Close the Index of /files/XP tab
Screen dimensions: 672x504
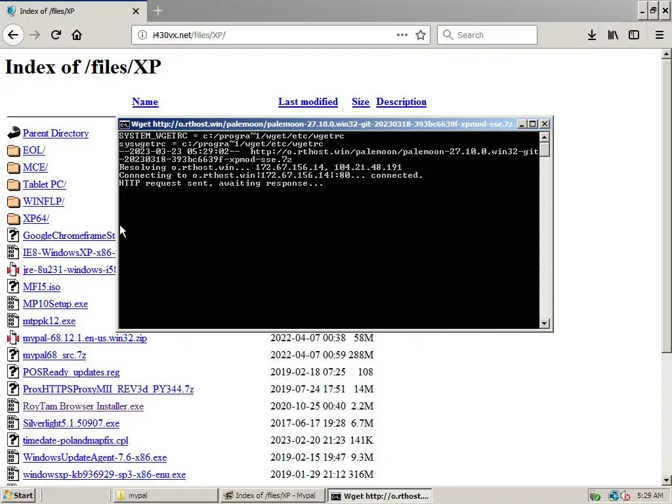click(135, 11)
